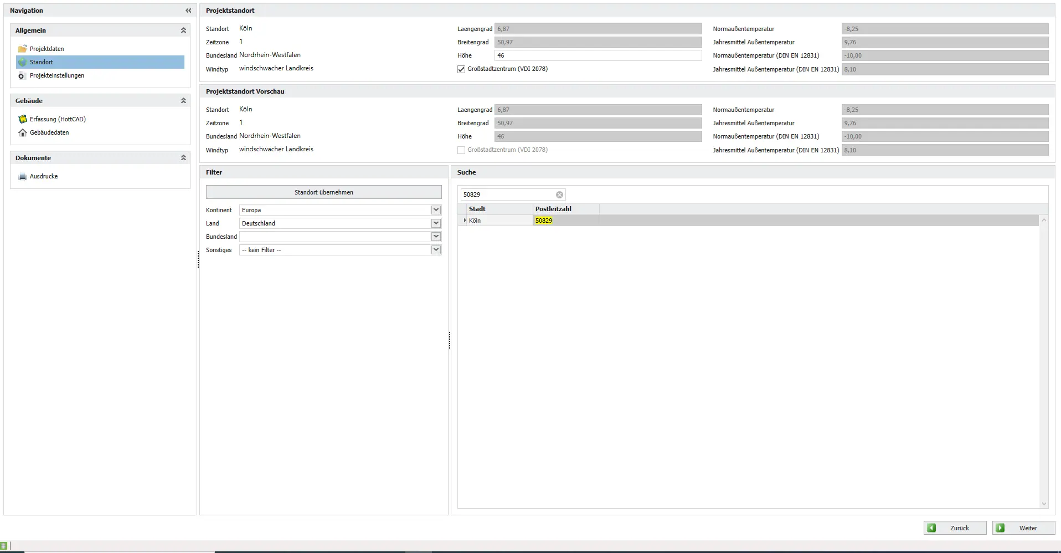The height and width of the screenshot is (553, 1061).
Task: Click the Standort globe icon
Action: click(23, 62)
